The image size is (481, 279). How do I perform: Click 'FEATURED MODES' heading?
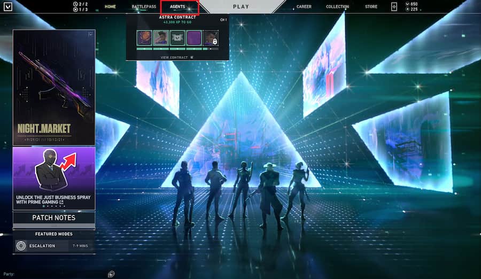click(x=54, y=234)
